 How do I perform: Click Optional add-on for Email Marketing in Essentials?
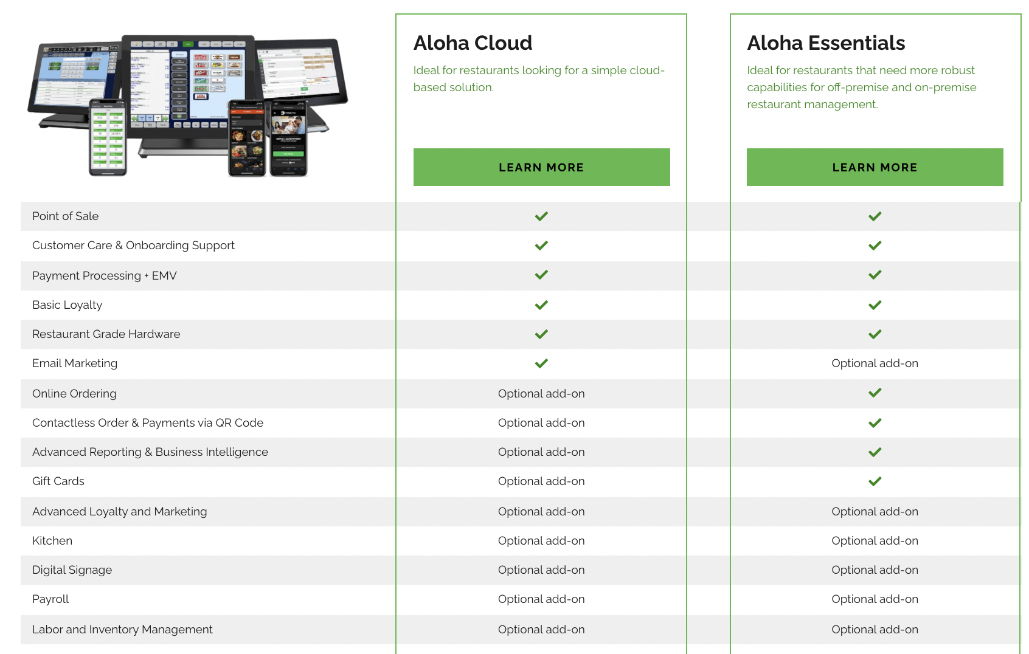click(x=875, y=363)
